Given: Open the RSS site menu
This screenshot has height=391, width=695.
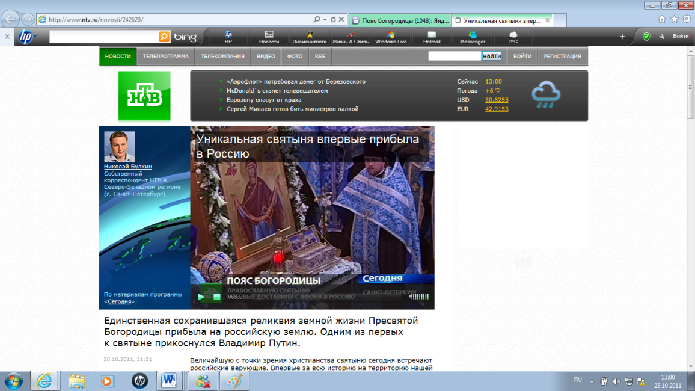Looking at the screenshot, I should click(x=320, y=57).
